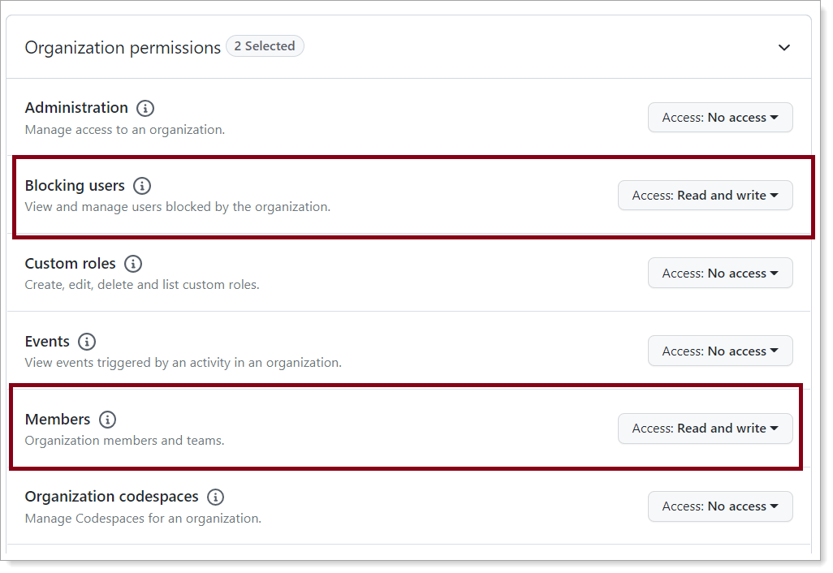833x573 pixels.
Task: Click the Organization permissions heading
Action: click(123, 48)
